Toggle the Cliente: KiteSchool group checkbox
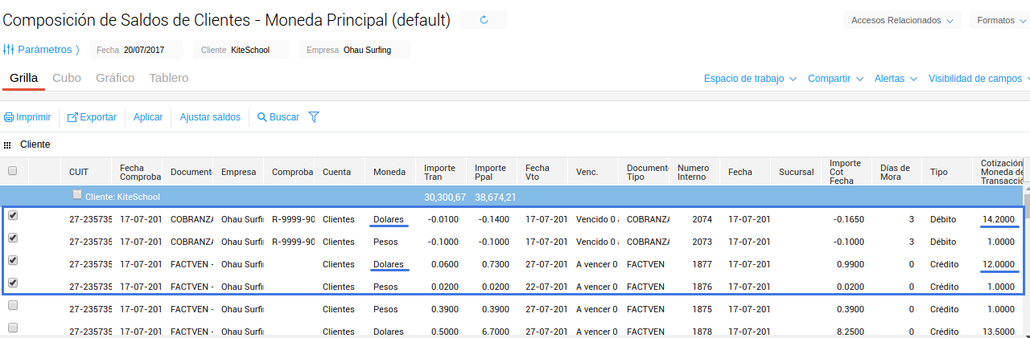 pyautogui.click(x=77, y=195)
